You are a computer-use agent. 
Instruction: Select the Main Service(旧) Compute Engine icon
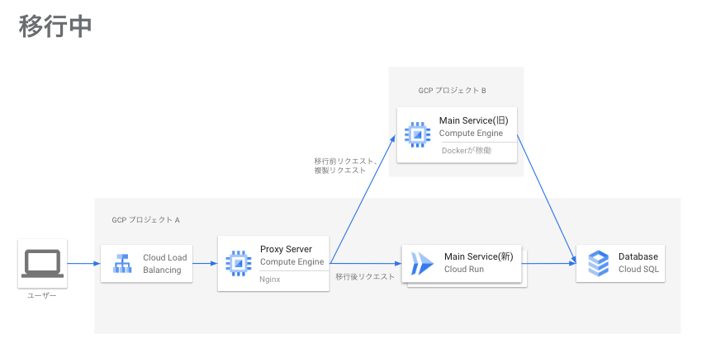pyautogui.click(x=418, y=133)
